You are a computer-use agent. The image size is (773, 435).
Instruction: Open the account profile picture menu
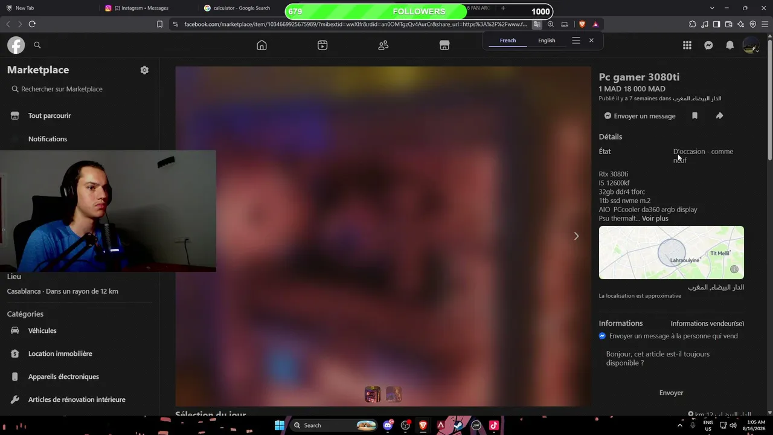tap(751, 45)
